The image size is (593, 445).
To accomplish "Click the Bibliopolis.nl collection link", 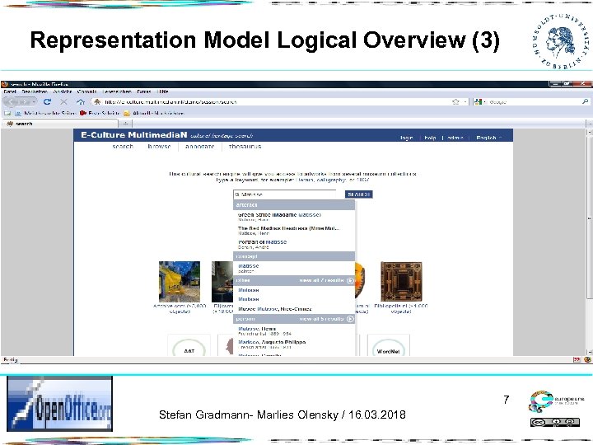I will pos(401,308).
